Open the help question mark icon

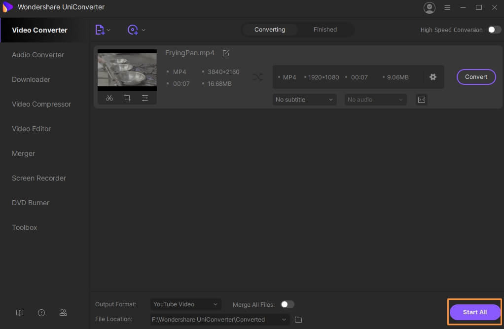41,313
